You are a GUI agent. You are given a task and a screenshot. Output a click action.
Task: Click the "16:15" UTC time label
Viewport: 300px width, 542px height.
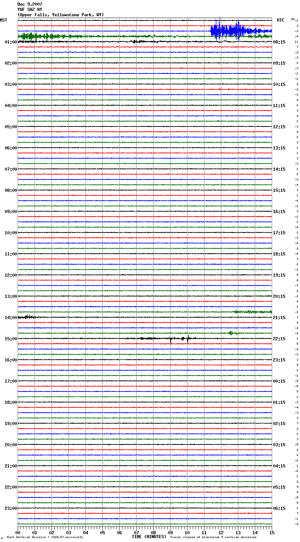pos(279,212)
